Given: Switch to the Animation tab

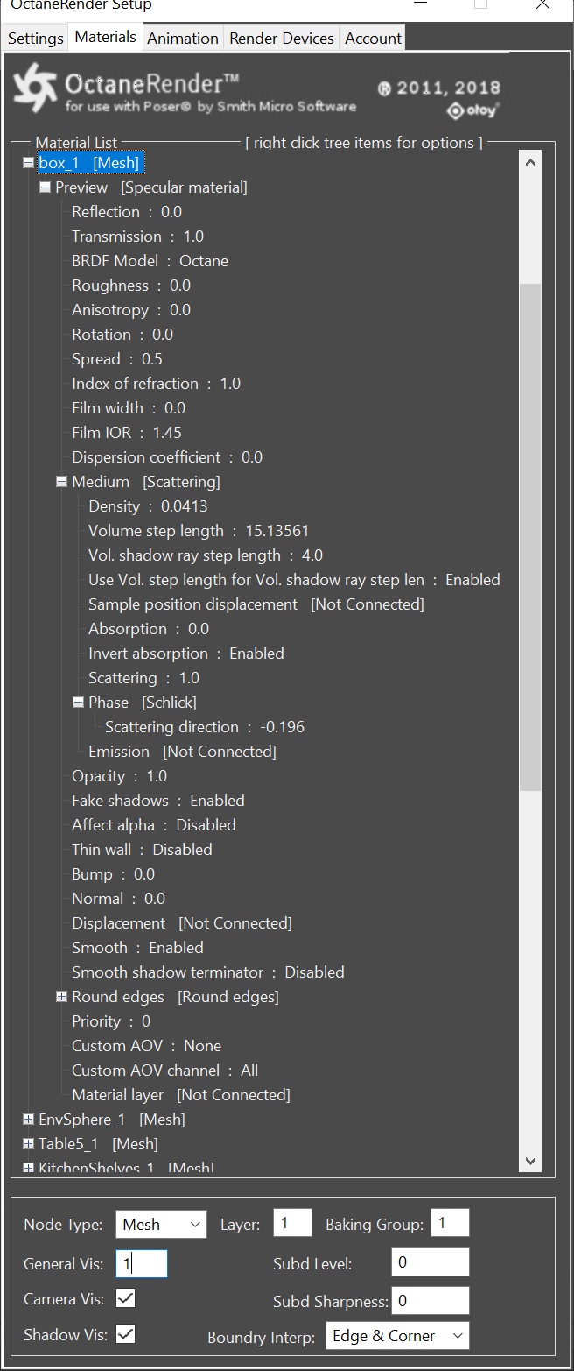Looking at the screenshot, I should pyautogui.click(x=183, y=39).
